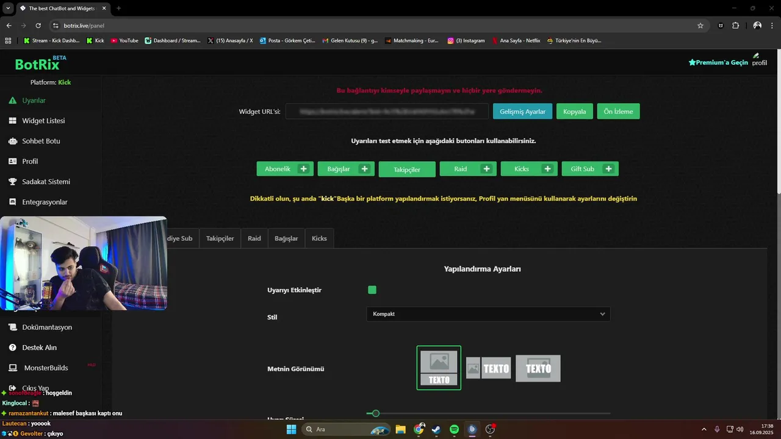Bookmark this page with the star icon
The image size is (781, 439).
pos(700,26)
